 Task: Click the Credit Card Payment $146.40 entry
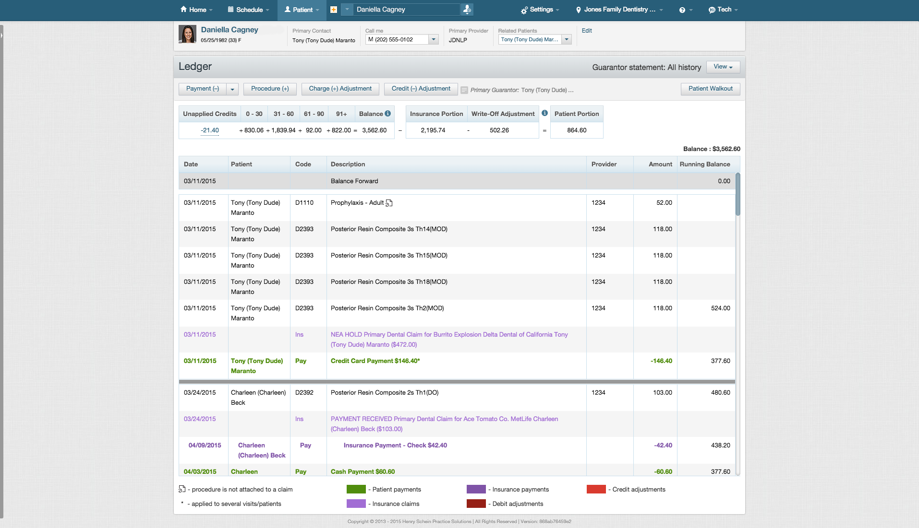click(375, 361)
